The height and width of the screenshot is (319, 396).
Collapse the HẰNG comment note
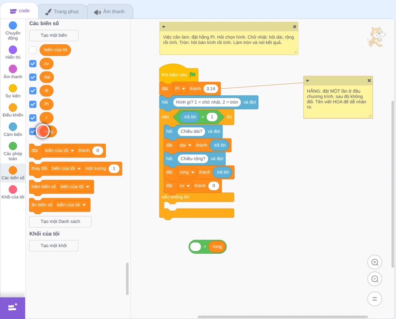tap(307, 80)
